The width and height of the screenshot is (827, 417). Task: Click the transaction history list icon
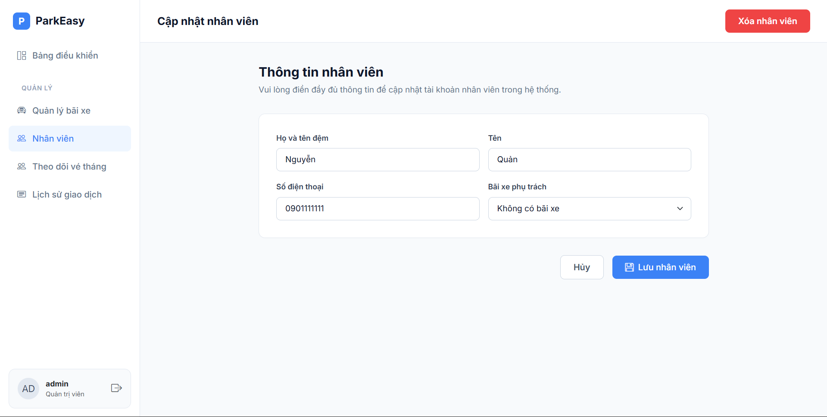pyautogui.click(x=22, y=195)
